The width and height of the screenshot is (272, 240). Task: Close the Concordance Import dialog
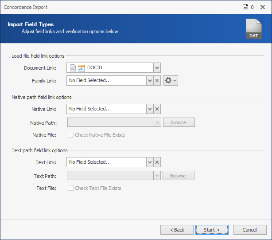point(263,7)
